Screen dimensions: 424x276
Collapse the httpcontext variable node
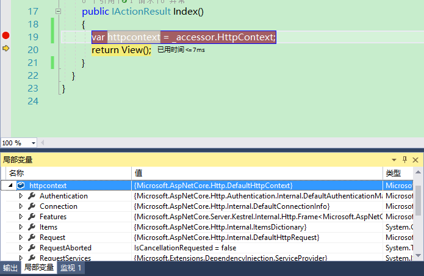(10, 186)
